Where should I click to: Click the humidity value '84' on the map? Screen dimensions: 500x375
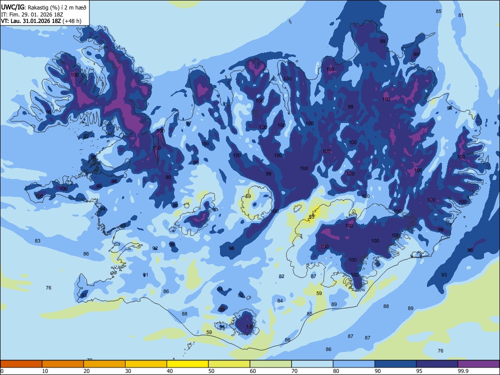coord(280,300)
